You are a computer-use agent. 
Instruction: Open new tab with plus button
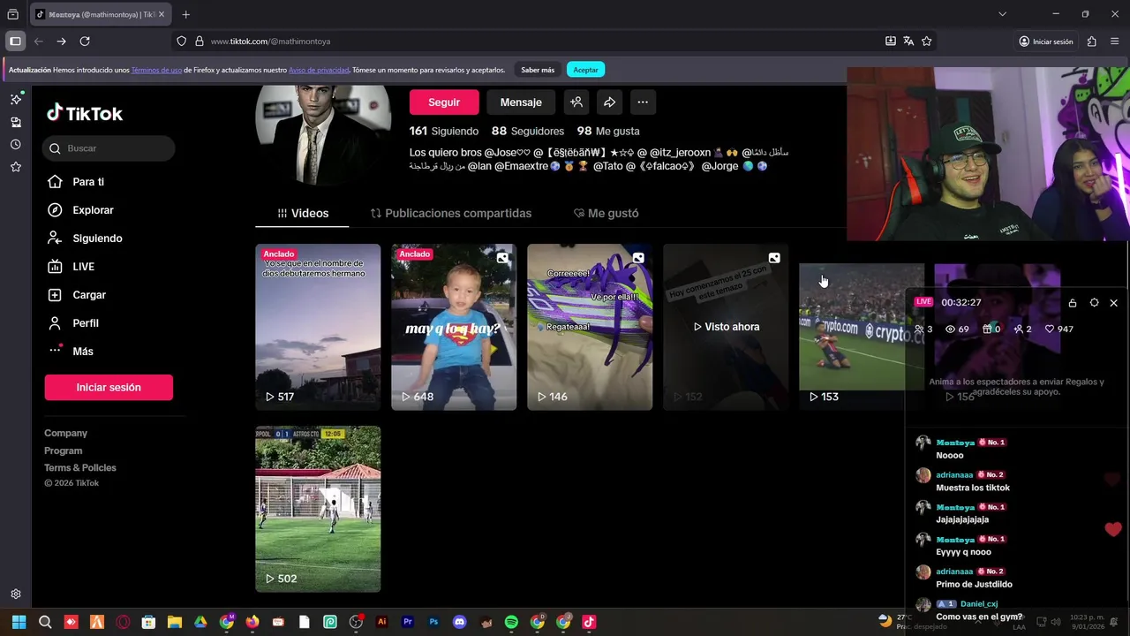[185, 14]
